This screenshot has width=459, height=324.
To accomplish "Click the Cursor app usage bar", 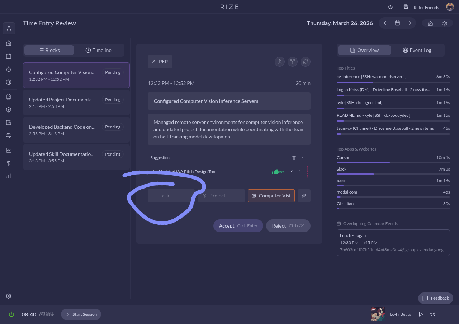I will pos(393,162).
